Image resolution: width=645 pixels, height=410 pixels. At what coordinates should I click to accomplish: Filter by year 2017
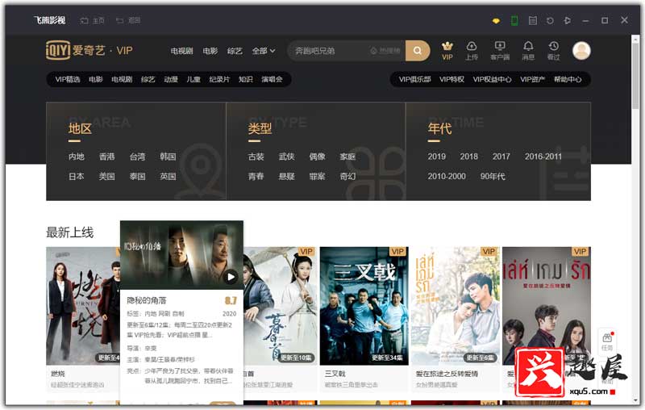(x=501, y=157)
